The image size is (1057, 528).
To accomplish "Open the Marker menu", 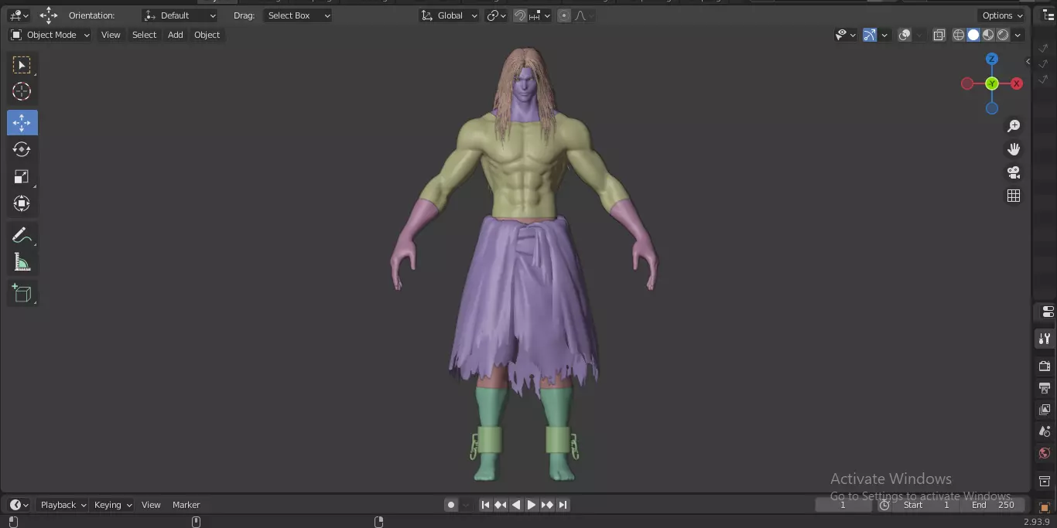I will 186,505.
